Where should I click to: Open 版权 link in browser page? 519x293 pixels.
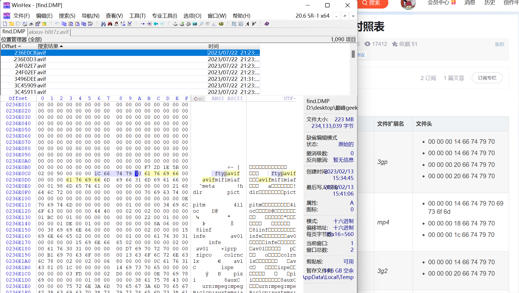pos(500,44)
